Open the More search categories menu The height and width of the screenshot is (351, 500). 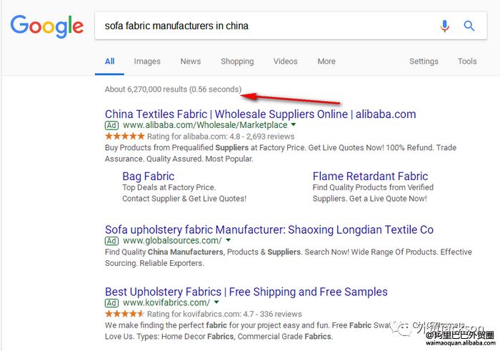pos(326,61)
